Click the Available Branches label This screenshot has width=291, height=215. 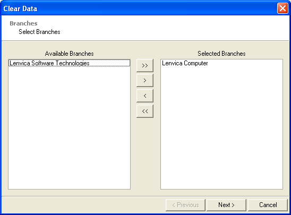69,54
